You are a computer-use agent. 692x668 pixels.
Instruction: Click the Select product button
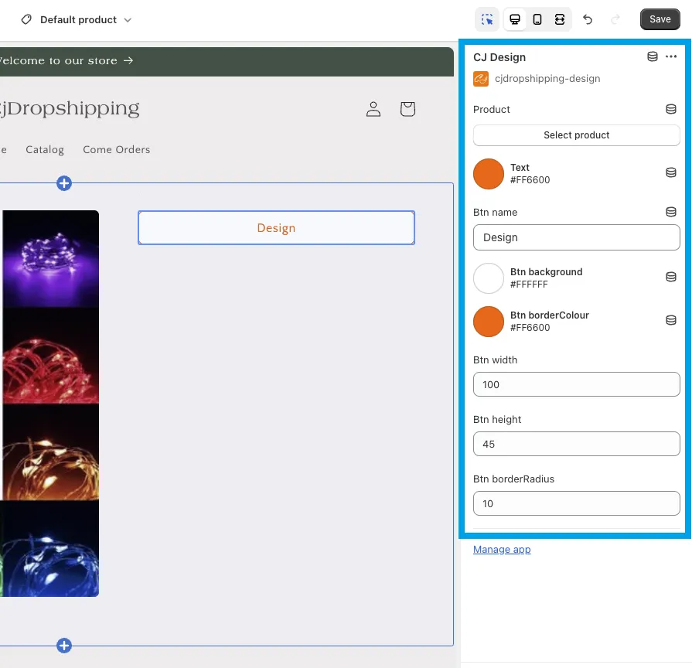coord(576,135)
